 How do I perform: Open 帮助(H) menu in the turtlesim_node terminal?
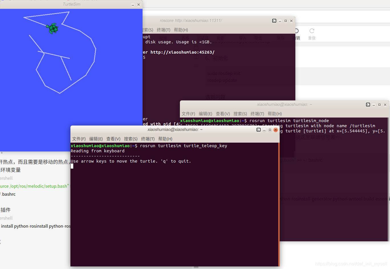275,114
